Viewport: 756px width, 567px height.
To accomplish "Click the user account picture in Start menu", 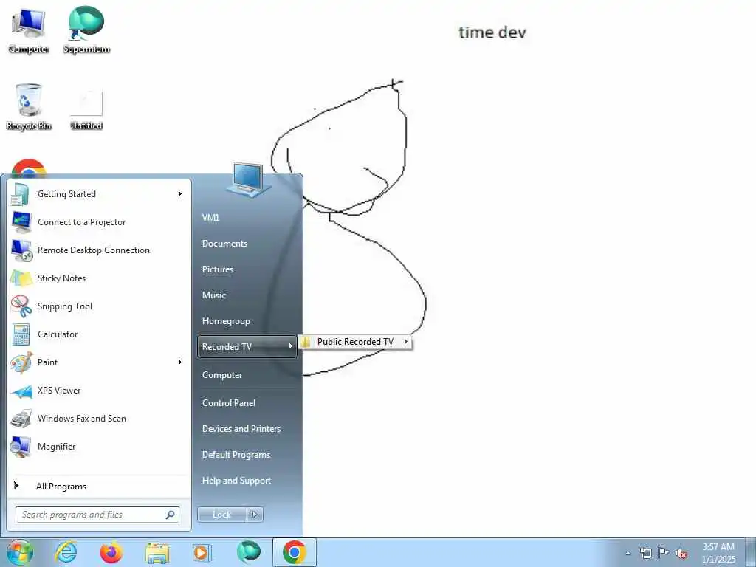I will [247, 180].
